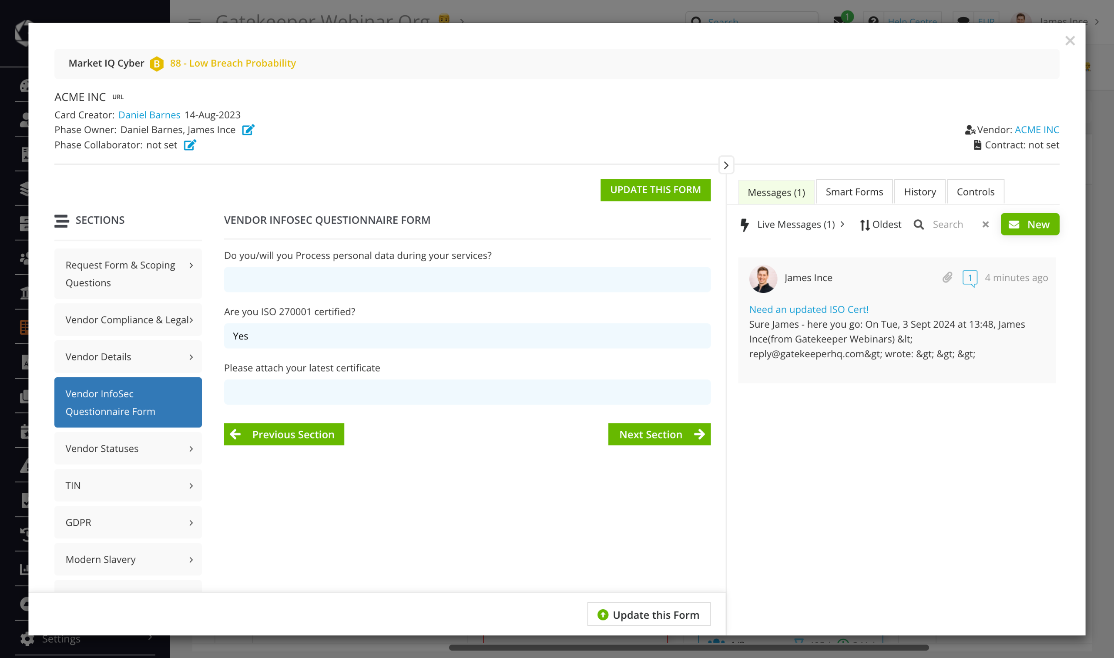Click the messages search magnifier icon
Viewport: 1114px width, 658px height.
(x=919, y=225)
